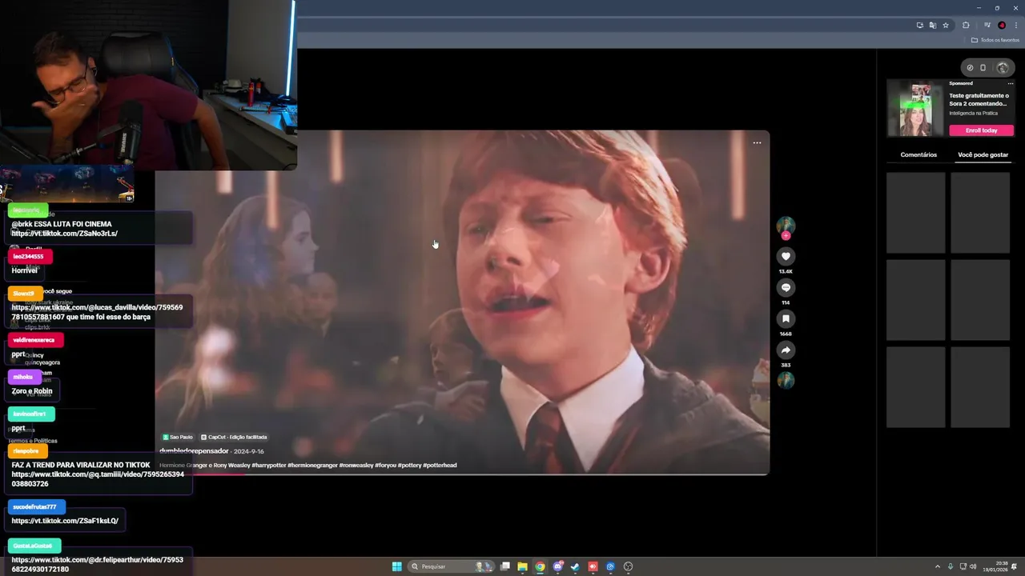
Task: Click the volume icon in system tray
Action: [973, 566]
